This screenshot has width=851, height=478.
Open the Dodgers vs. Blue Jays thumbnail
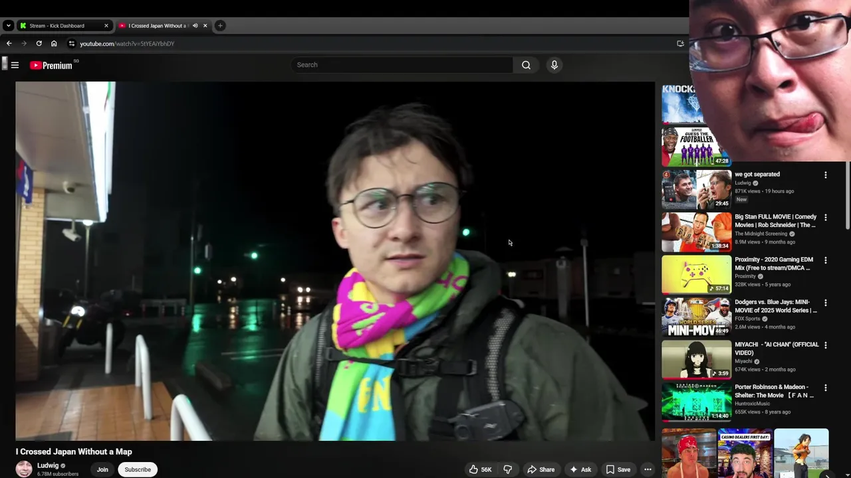click(696, 317)
